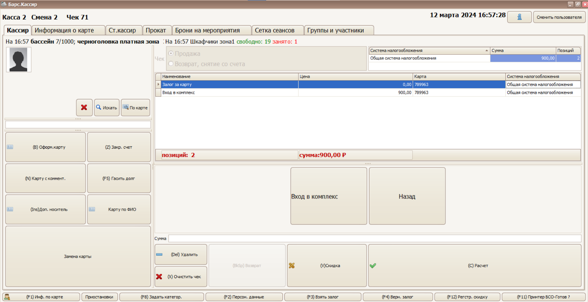Remove item with (Del) Удалить button
The height and width of the screenshot is (302, 588).
click(181, 254)
